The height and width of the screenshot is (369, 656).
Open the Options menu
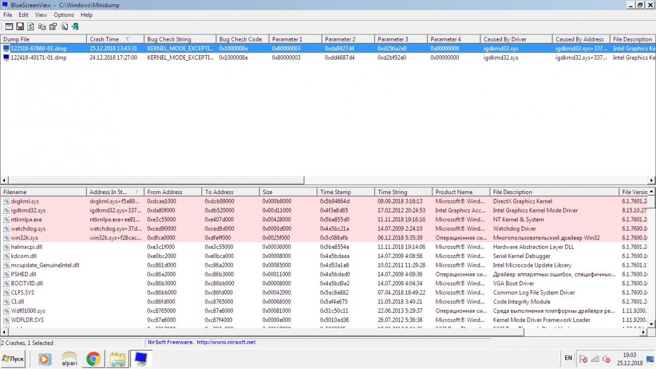63,15
